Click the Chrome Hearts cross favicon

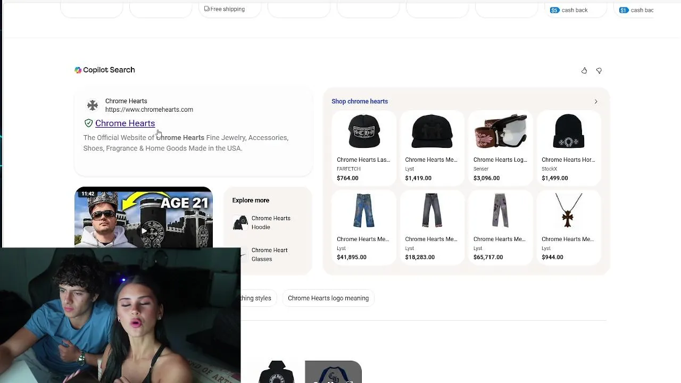click(x=93, y=105)
